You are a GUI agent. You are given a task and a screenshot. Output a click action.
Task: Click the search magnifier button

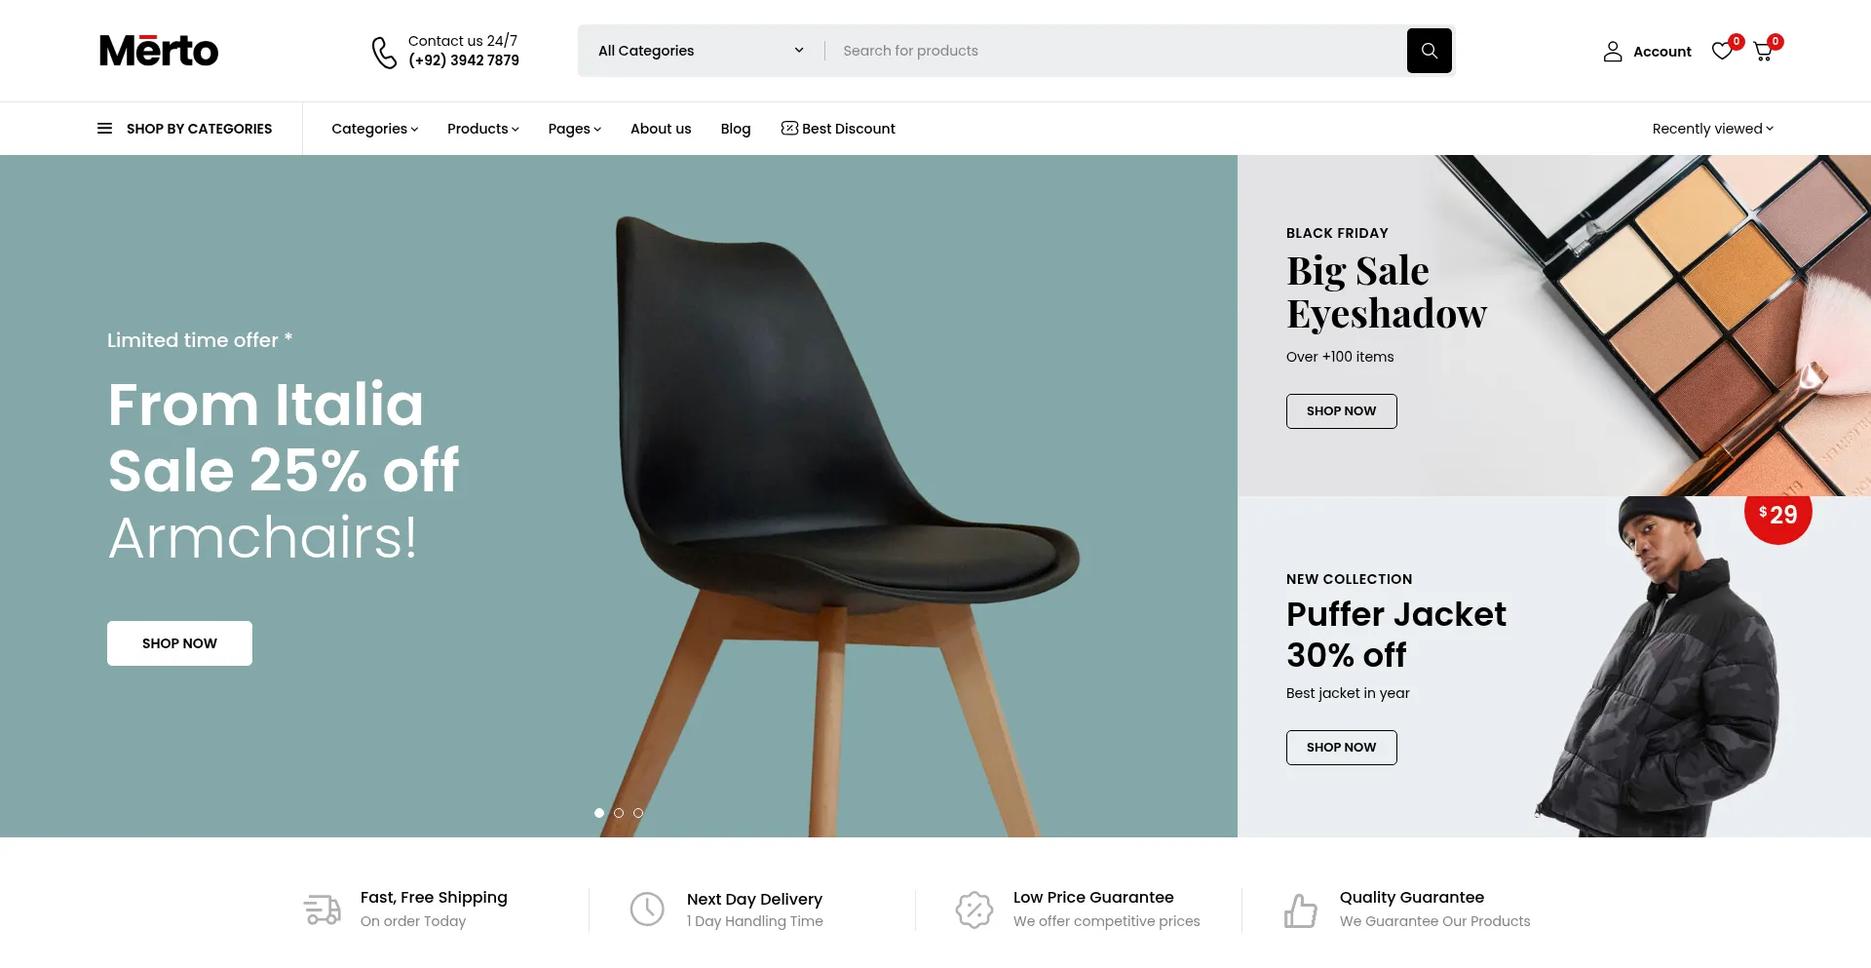pos(1429,51)
